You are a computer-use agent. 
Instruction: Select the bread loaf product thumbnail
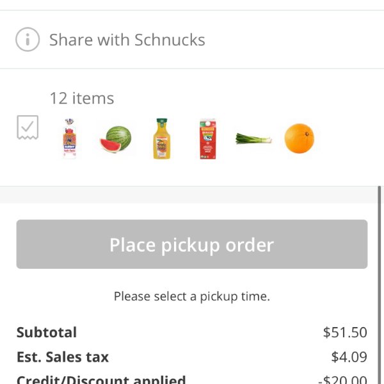click(70, 139)
